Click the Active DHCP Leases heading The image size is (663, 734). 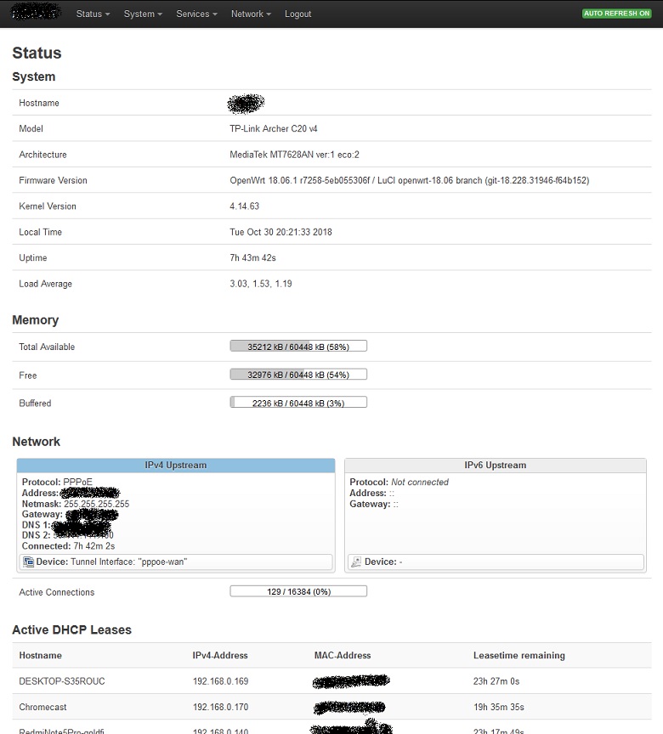(71, 630)
